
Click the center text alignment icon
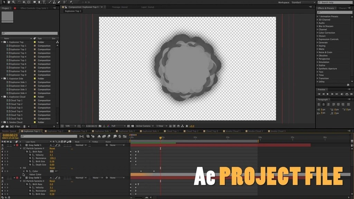[324, 104]
